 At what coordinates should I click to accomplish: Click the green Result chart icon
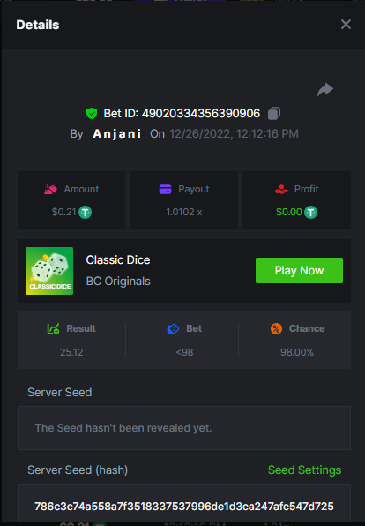pyautogui.click(x=53, y=328)
